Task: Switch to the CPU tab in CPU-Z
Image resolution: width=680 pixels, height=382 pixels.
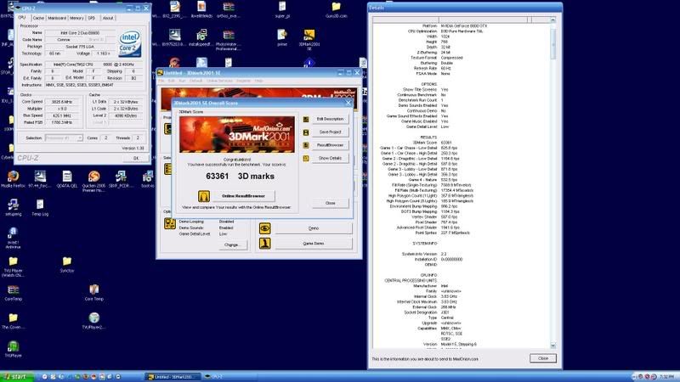Action: point(22,18)
